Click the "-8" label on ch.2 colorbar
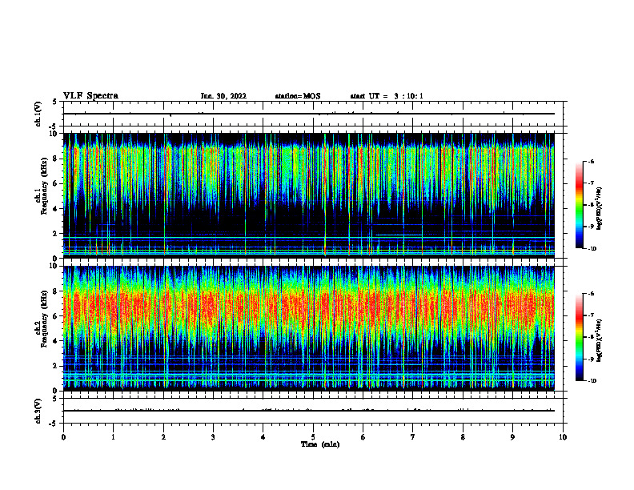 click(x=591, y=337)
